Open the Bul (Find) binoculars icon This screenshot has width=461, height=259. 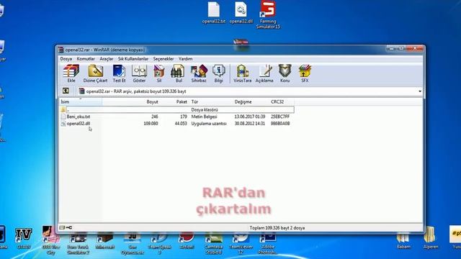(179, 73)
